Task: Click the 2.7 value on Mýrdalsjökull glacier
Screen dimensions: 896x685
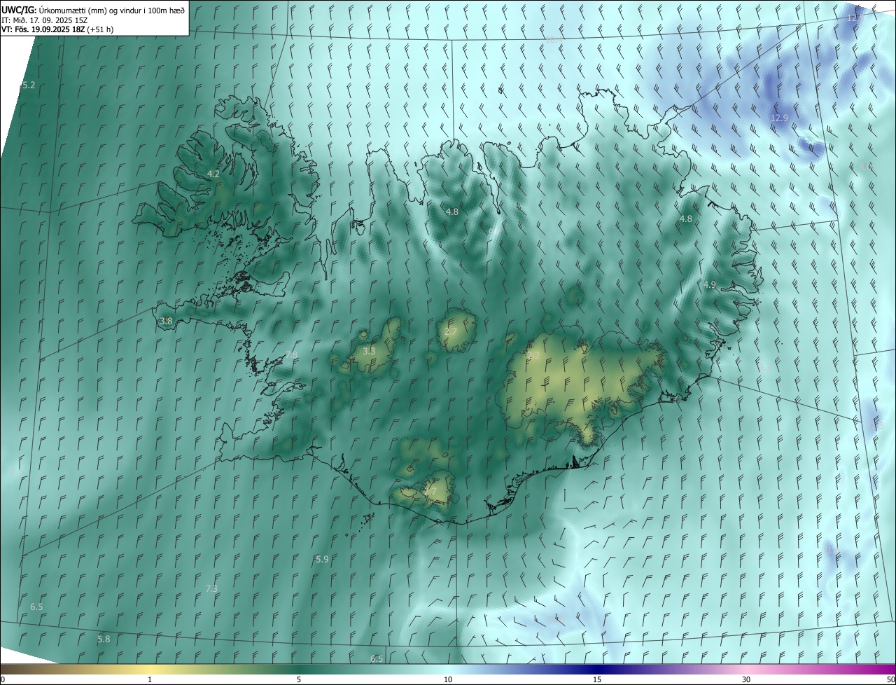Action: click(430, 491)
